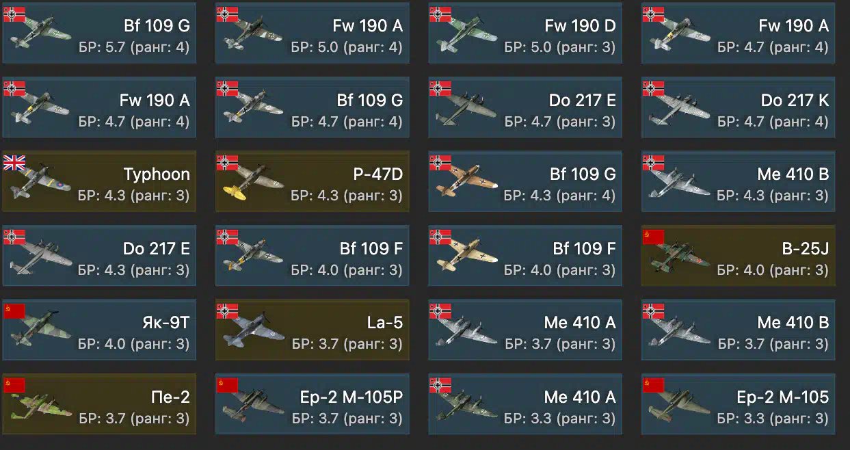Select the Ер-2 М-105 card rated 3.3
Screen dimensions: 850x450
(x=739, y=404)
